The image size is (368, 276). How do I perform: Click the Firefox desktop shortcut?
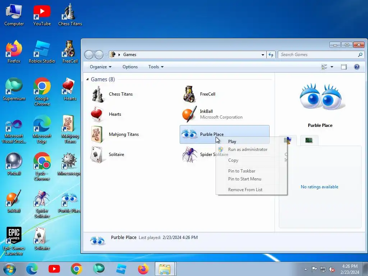tap(14, 52)
